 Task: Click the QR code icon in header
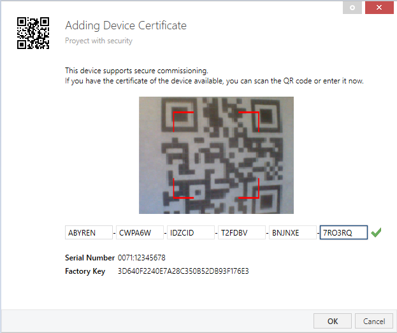(x=33, y=33)
